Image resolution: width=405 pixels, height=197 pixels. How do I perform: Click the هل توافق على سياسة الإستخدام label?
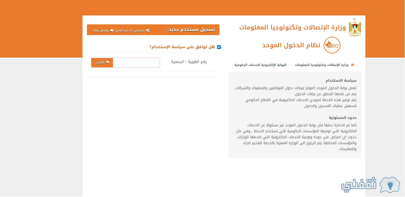[182, 47]
